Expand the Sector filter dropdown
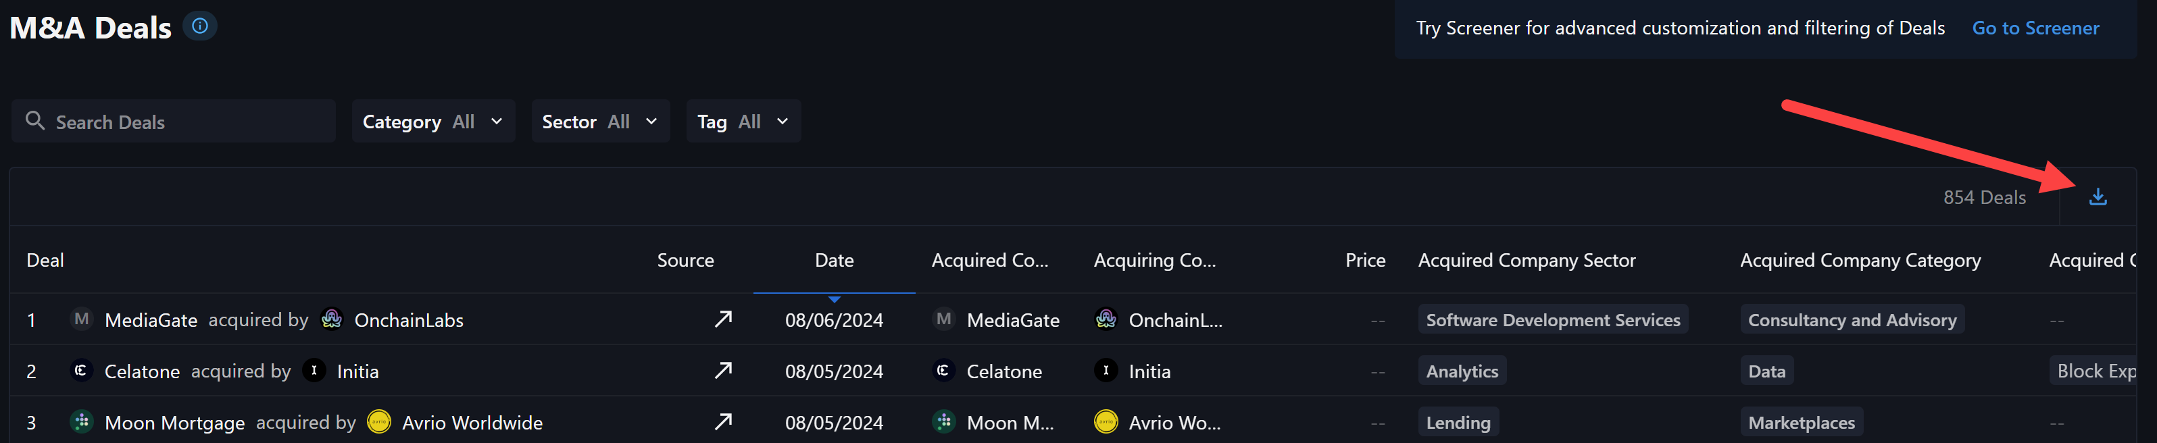2157x443 pixels. 600,122
